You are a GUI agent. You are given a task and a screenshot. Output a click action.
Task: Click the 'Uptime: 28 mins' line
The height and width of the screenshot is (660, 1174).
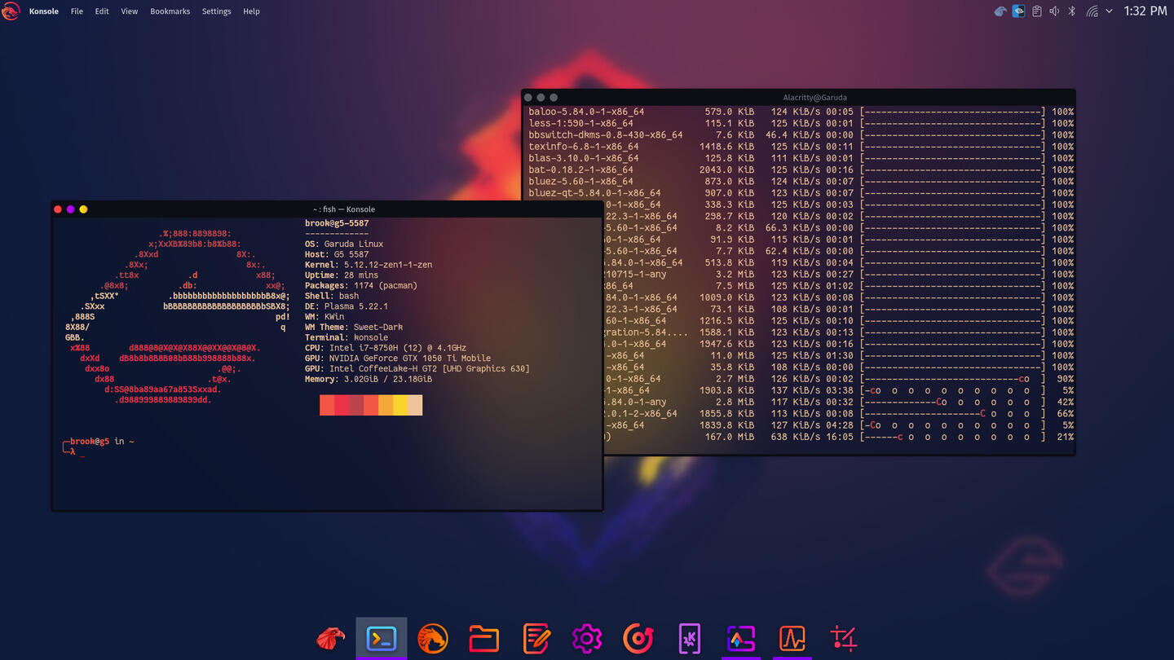(342, 275)
